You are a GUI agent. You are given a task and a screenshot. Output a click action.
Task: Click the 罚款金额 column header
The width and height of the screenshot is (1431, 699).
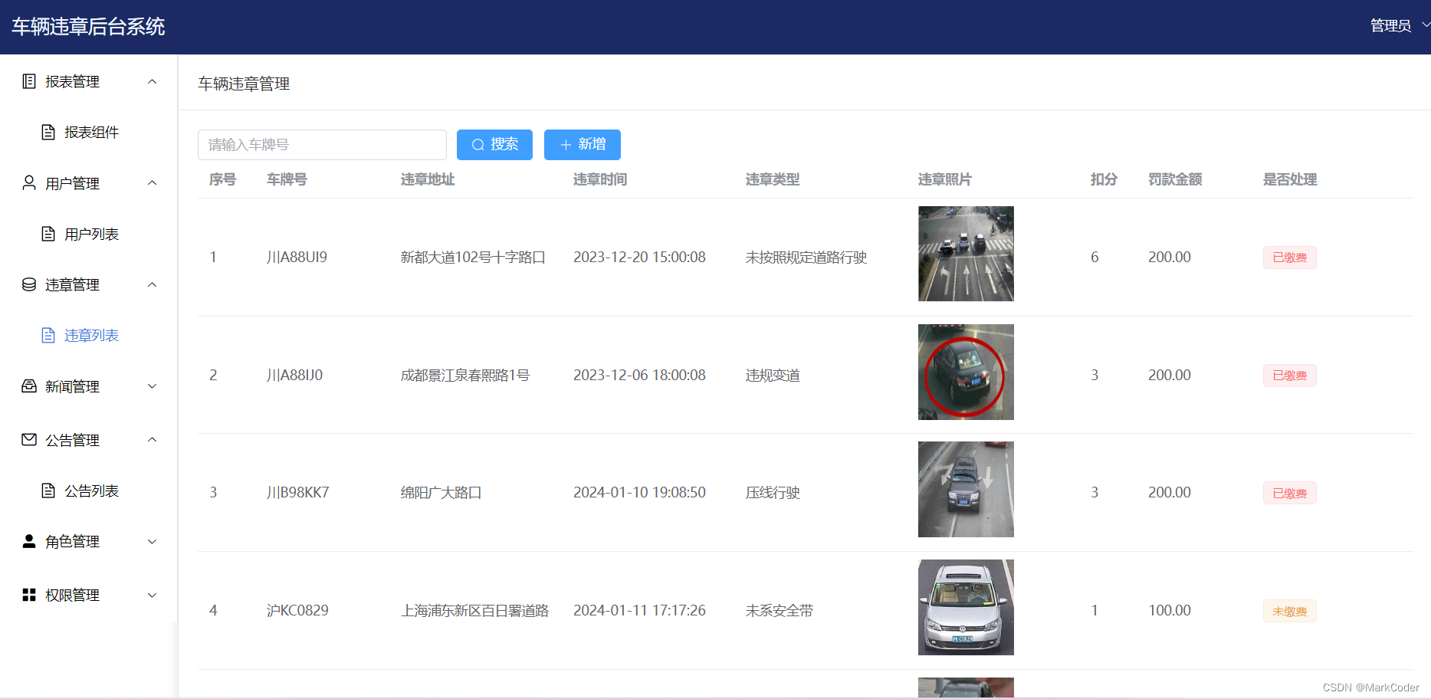[1175, 179]
